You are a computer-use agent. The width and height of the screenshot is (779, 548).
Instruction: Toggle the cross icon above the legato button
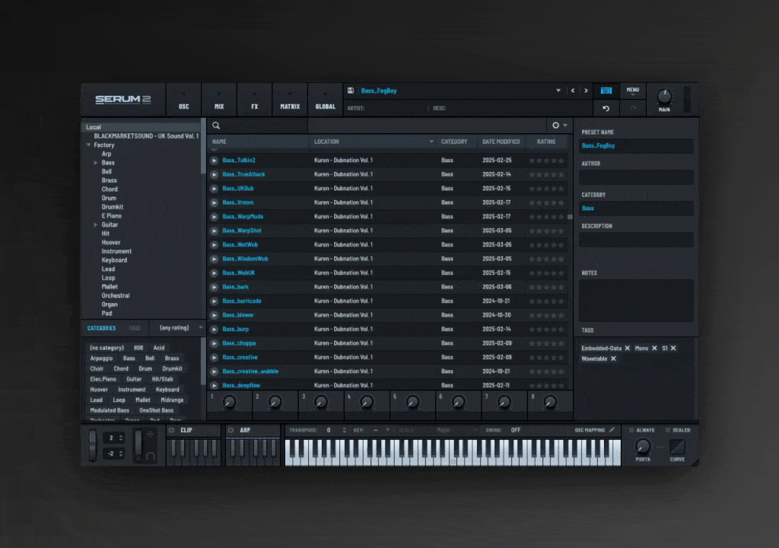[151, 435]
